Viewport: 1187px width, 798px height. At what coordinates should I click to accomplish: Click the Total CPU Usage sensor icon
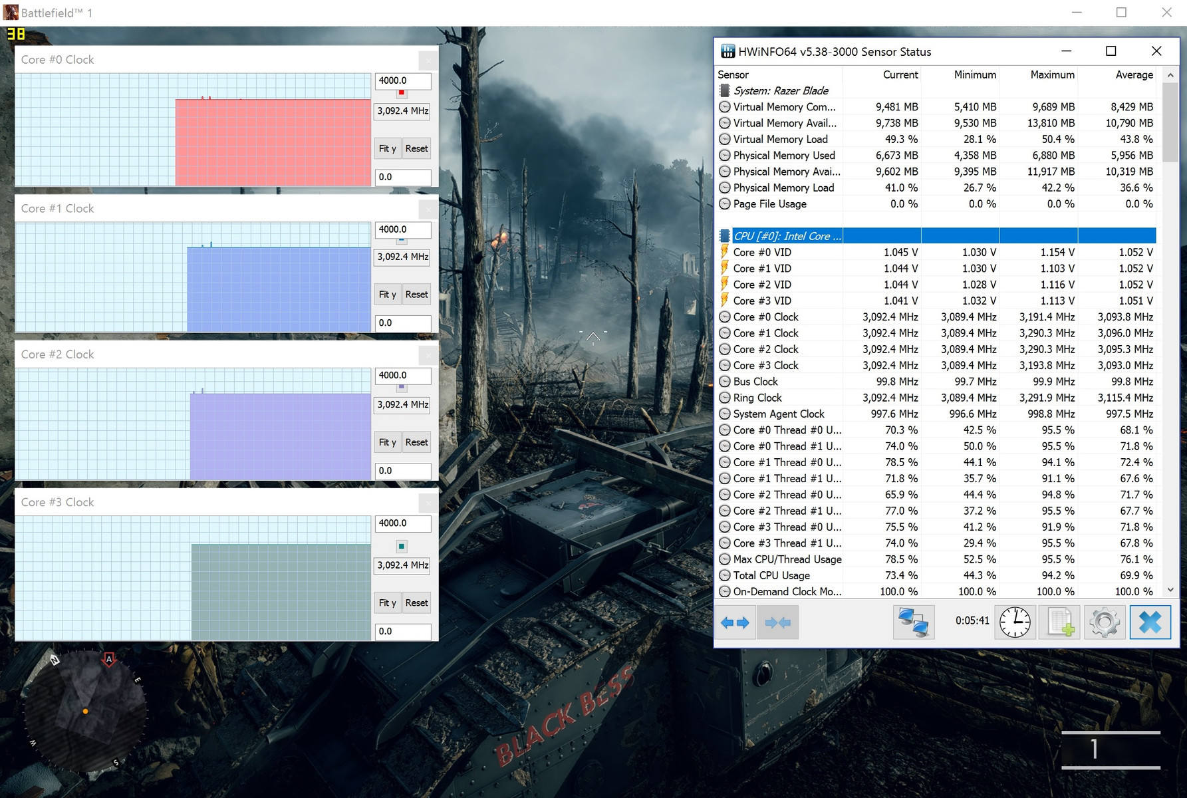725,575
